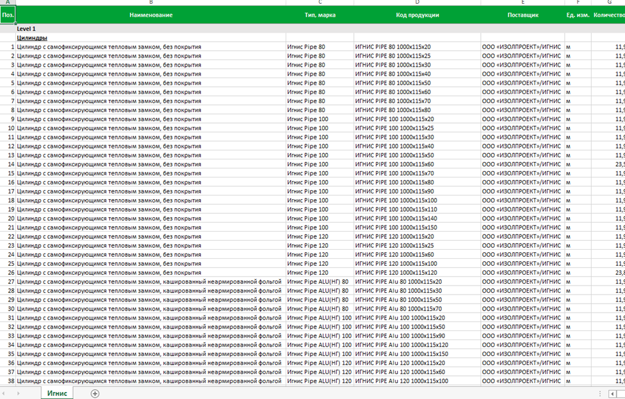The image size is (625, 399).
Task: Select cell ИГНИС PIPE 100 1000x115x25
Action: click(x=418, y=128)
